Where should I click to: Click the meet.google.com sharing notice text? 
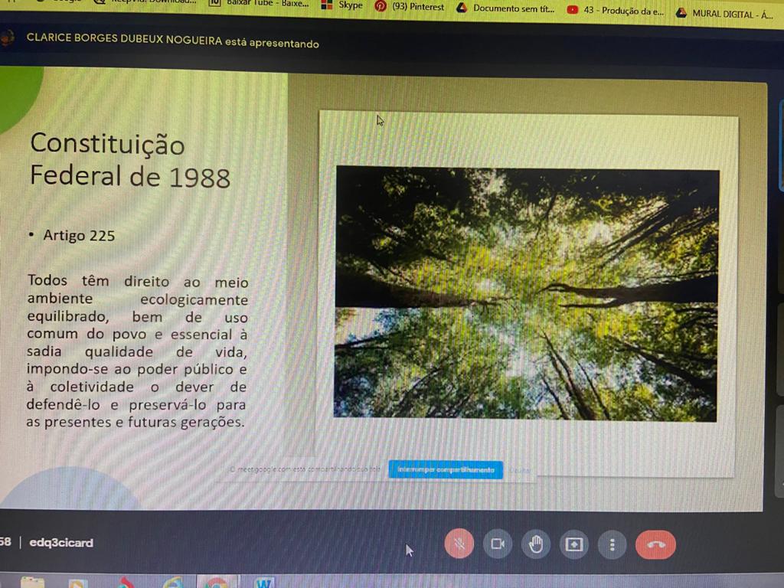[305, 469]
